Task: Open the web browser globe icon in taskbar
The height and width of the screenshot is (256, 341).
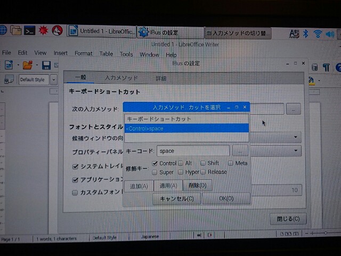Action: [3, 30]
